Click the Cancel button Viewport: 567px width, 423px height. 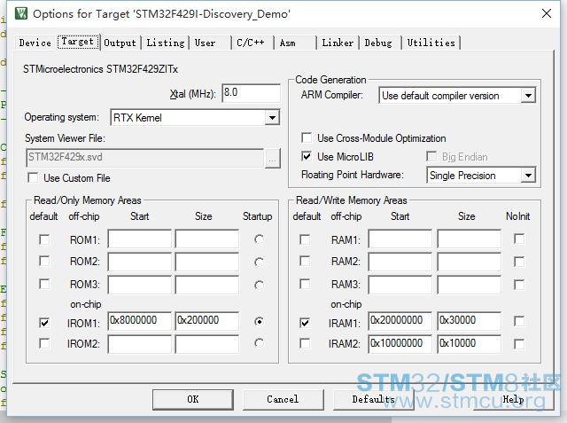[x=283, y=399]
